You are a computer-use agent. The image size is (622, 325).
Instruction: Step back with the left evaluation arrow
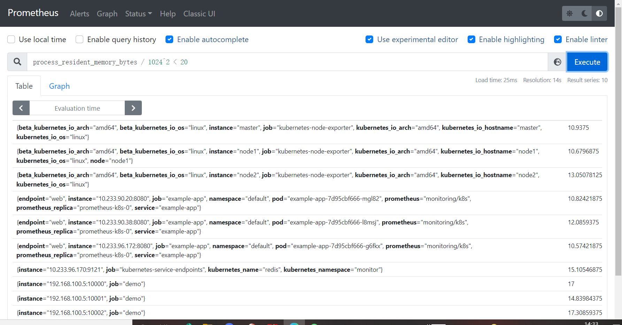coord(21,108)
